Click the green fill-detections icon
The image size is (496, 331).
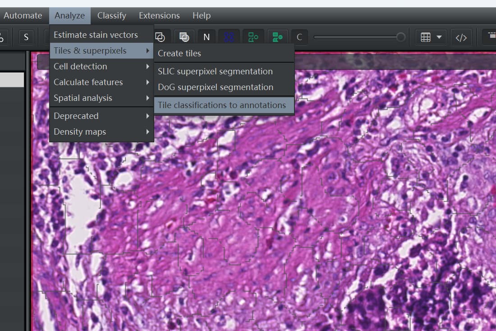[277, 37]
